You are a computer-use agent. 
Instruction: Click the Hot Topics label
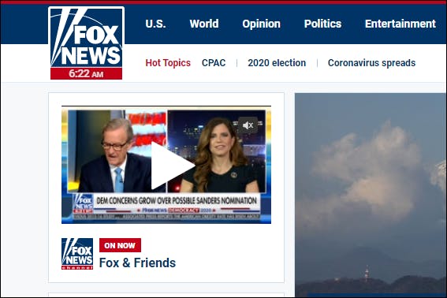coord(168,63)
